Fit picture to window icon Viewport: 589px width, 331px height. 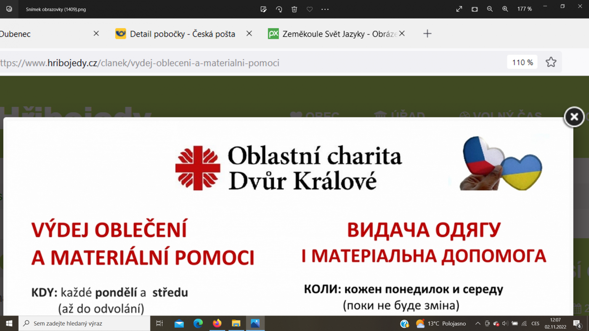[475, 9]
